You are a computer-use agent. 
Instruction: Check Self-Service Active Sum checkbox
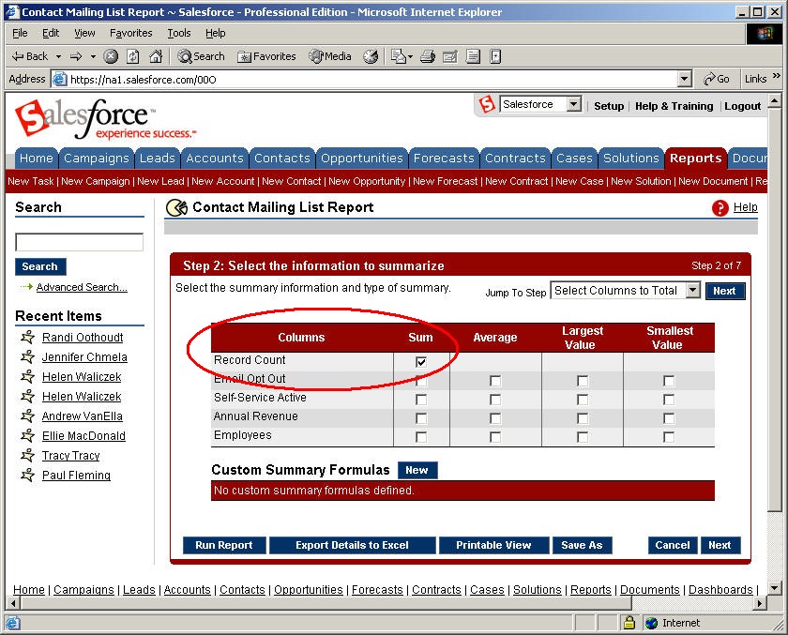421,400
